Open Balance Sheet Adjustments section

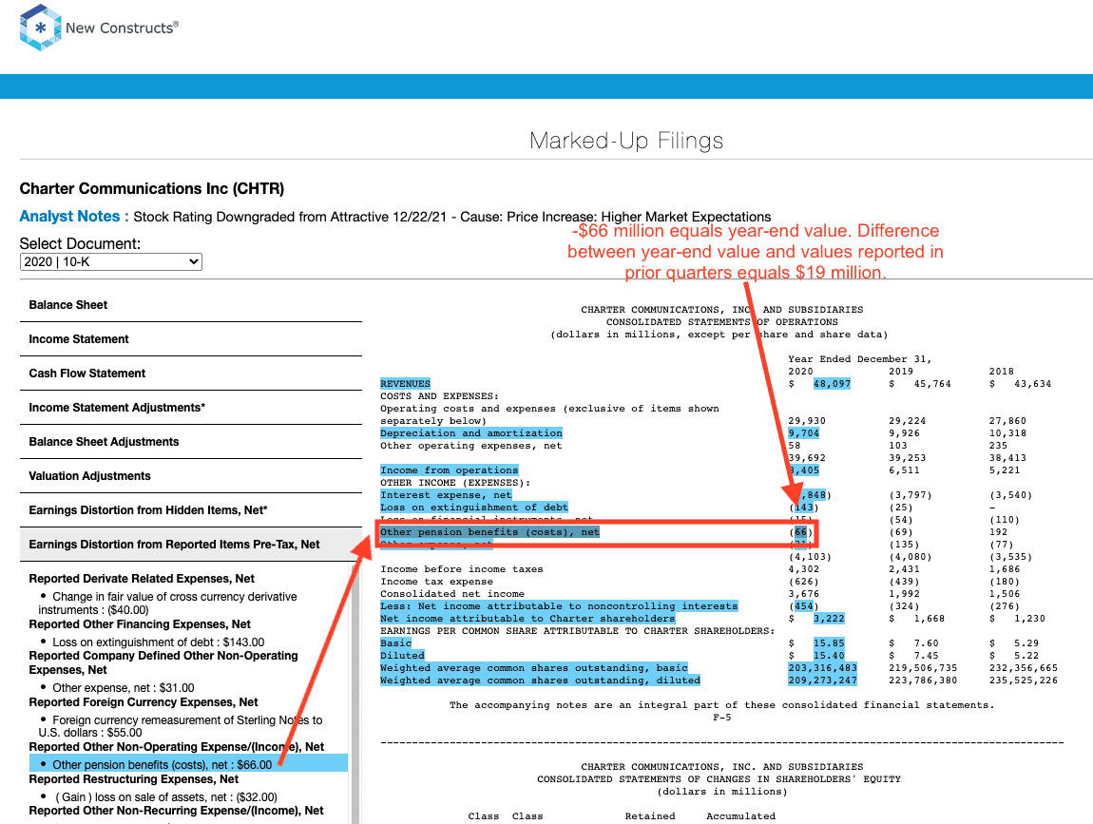click(x=191, y=441)
